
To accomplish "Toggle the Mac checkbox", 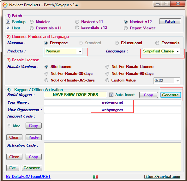I will pos(9,126).
